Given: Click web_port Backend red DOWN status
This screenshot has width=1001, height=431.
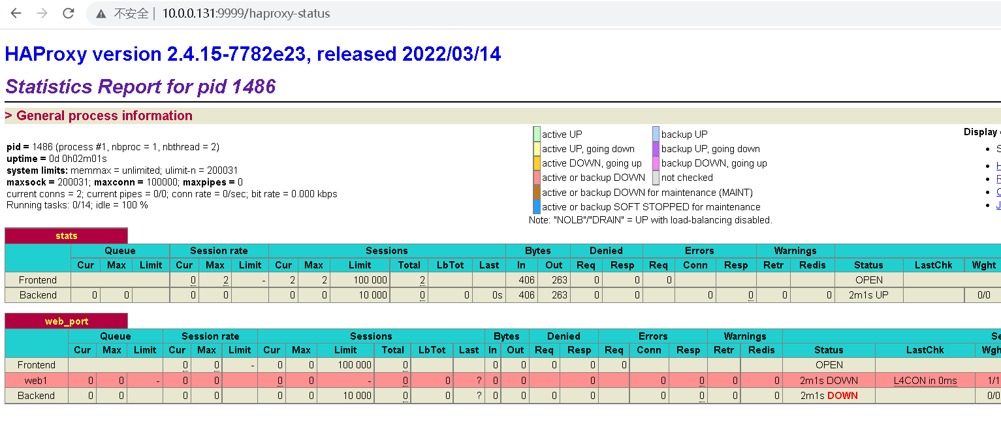Looking at the screenshot, I should click(843, 396).
